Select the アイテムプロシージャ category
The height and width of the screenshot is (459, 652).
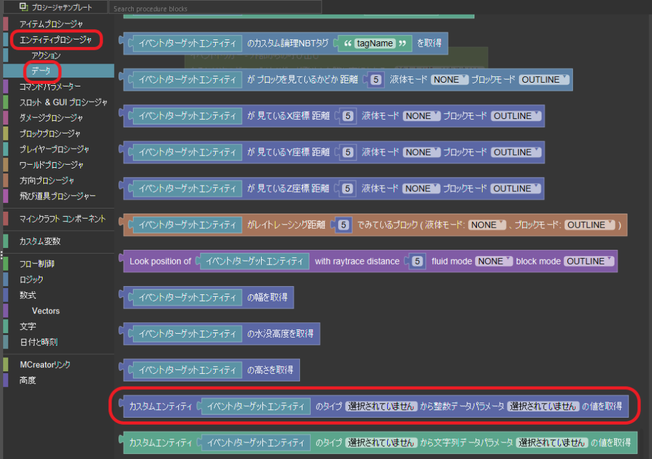pos(51,24)
